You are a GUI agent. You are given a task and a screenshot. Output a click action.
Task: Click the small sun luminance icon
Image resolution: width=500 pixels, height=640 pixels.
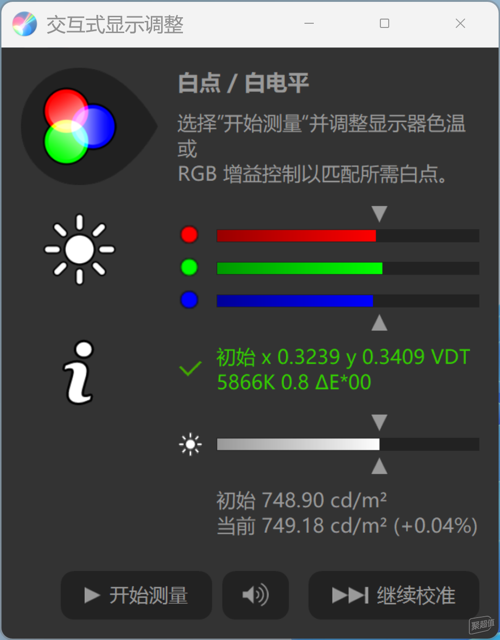point(190,445)
